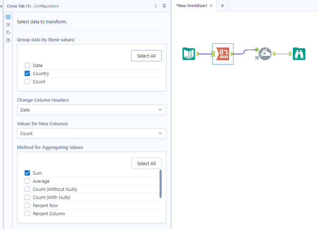The image size is (318, 229).
Task: Open a new workflow with the plus tab
Action: pos(222,6)
